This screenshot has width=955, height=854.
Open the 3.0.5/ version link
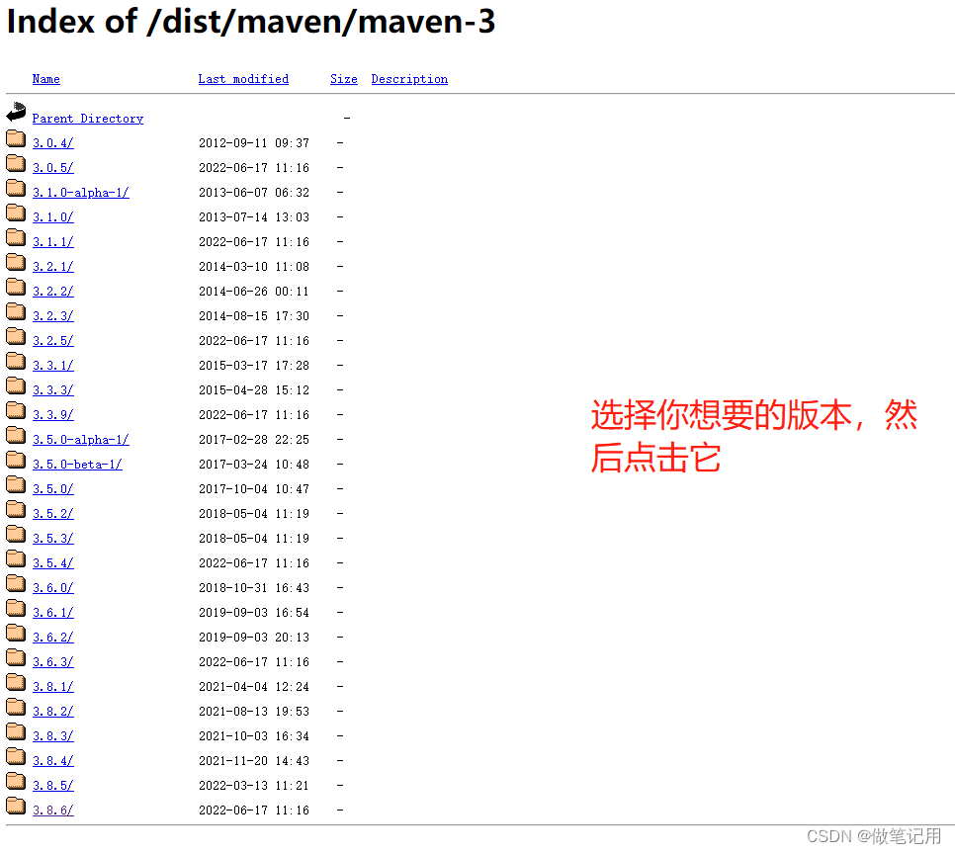click(x=53, y=167)
